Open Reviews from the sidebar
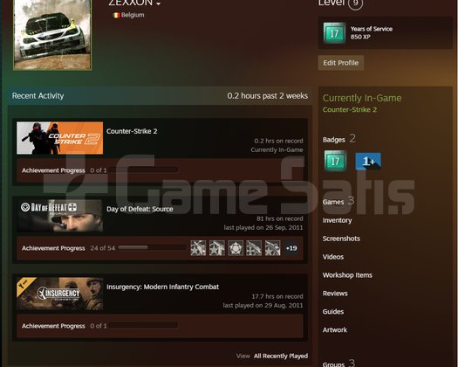The image size is (458, 367). click(x=335, y=294)
